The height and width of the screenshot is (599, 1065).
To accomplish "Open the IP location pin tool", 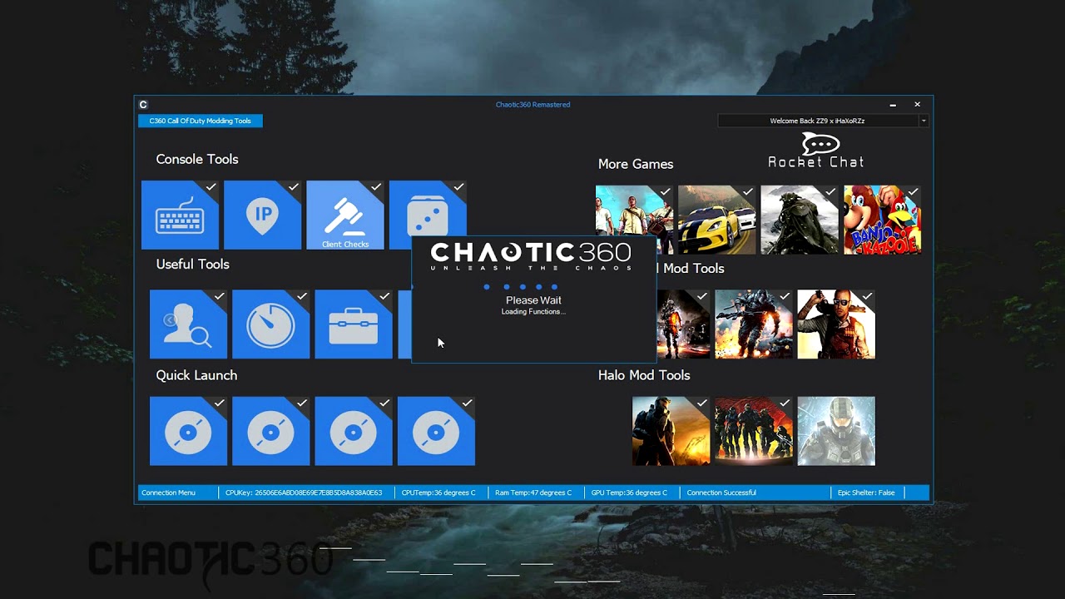I will (262, 215).
